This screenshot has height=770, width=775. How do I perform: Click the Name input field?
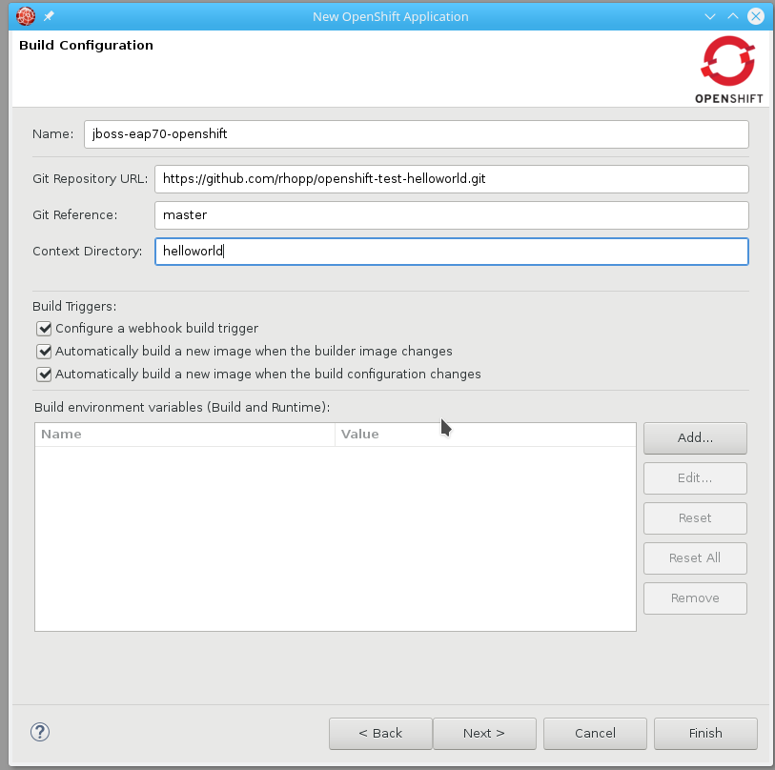pyautogui.click(x=417, y=134)
